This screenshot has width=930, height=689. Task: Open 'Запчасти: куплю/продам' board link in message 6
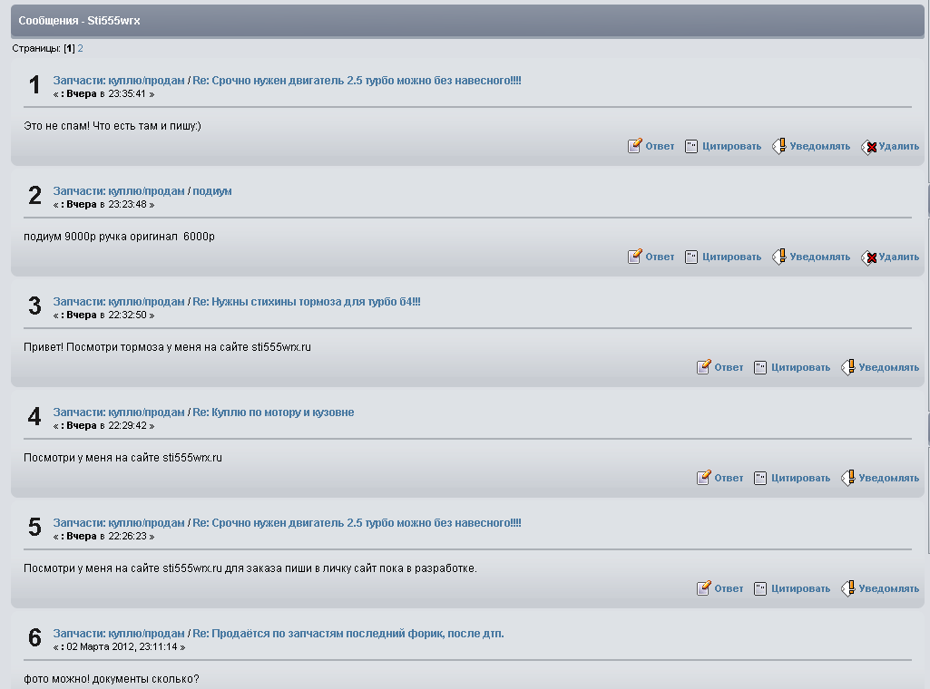[119, 634]
